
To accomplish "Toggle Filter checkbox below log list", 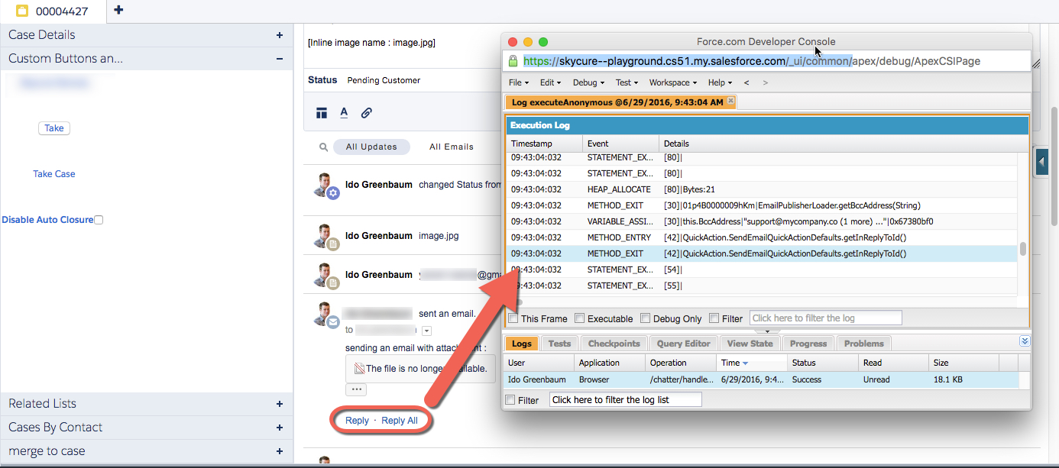I will pyautogui.click(x=510, y=400).
